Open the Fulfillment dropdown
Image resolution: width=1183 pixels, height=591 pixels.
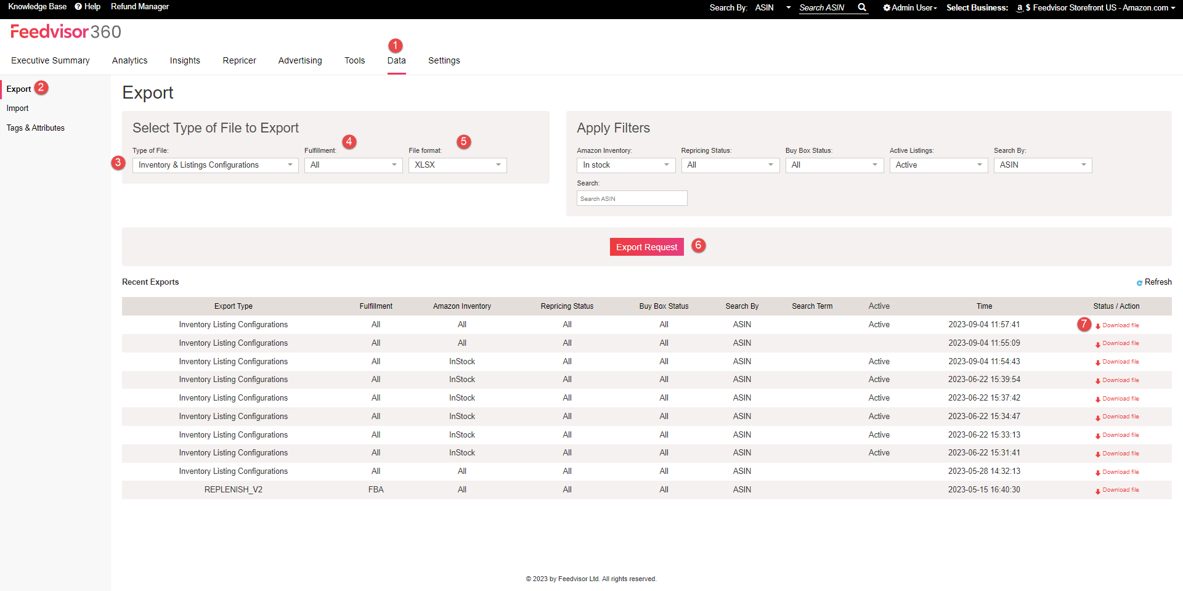pos(354,165)
